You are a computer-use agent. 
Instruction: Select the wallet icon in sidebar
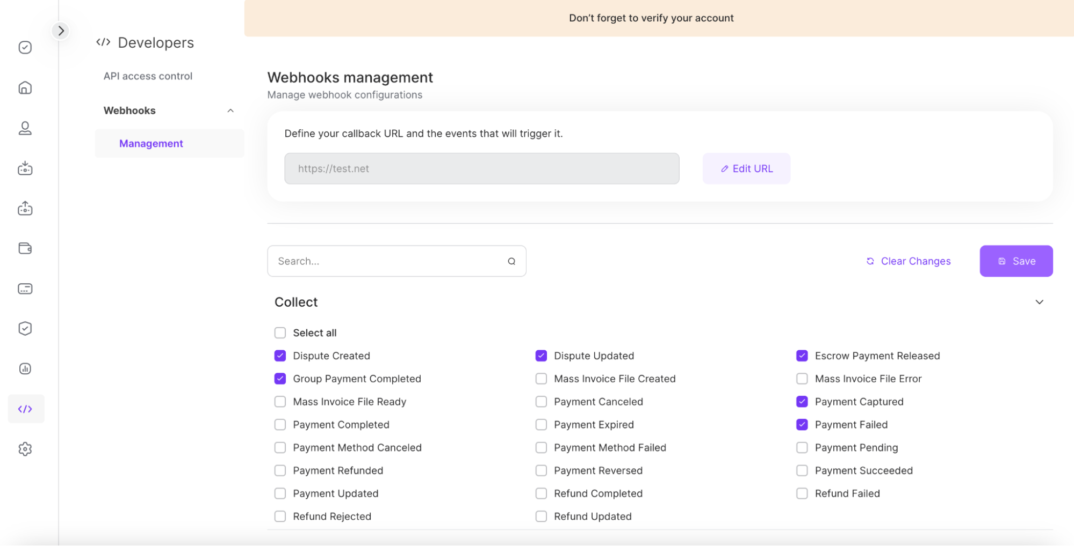pos(25,248)
